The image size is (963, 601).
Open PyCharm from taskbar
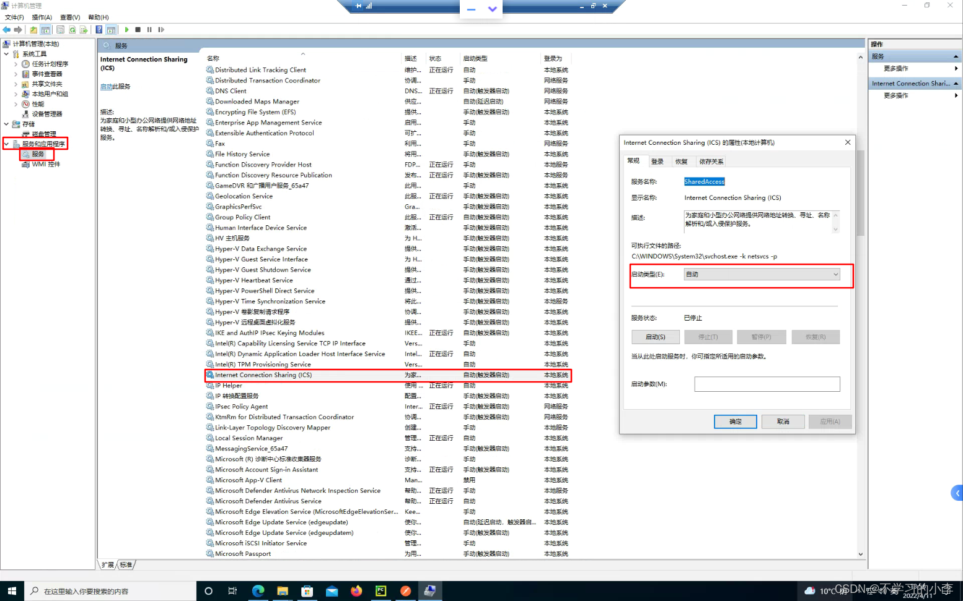point(380,591)
